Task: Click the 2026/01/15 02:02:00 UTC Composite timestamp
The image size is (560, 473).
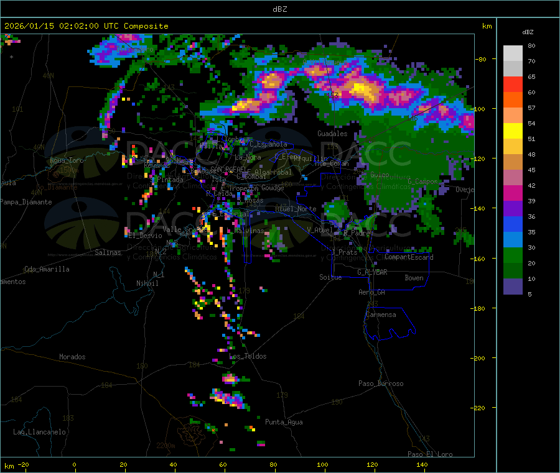Action: [x=86, y=26]
